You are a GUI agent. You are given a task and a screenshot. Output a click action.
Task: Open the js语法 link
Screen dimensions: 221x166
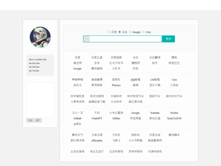[77, 124]
